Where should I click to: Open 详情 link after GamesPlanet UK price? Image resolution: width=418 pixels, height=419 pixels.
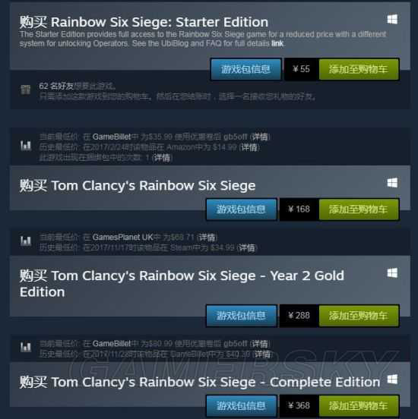click(207, 238)
